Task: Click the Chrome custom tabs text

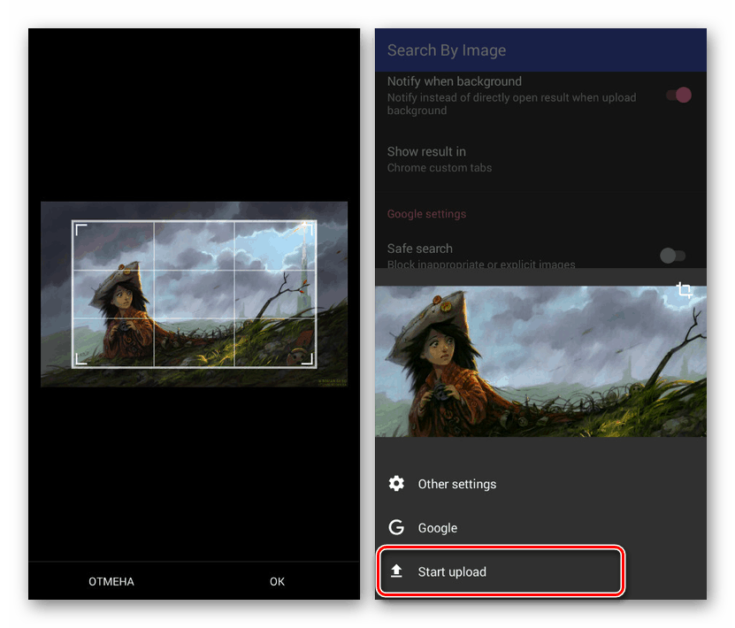Action: point(440,168)
